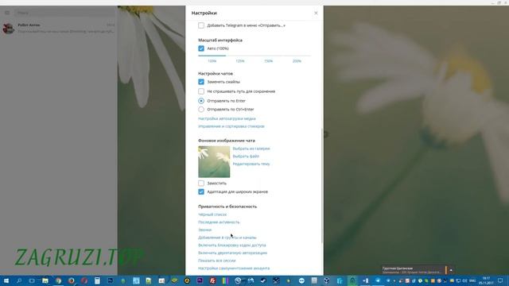The image size is (509, 286).
Task: Close the Настройки settings dialog
Action: tap(316, 14)
